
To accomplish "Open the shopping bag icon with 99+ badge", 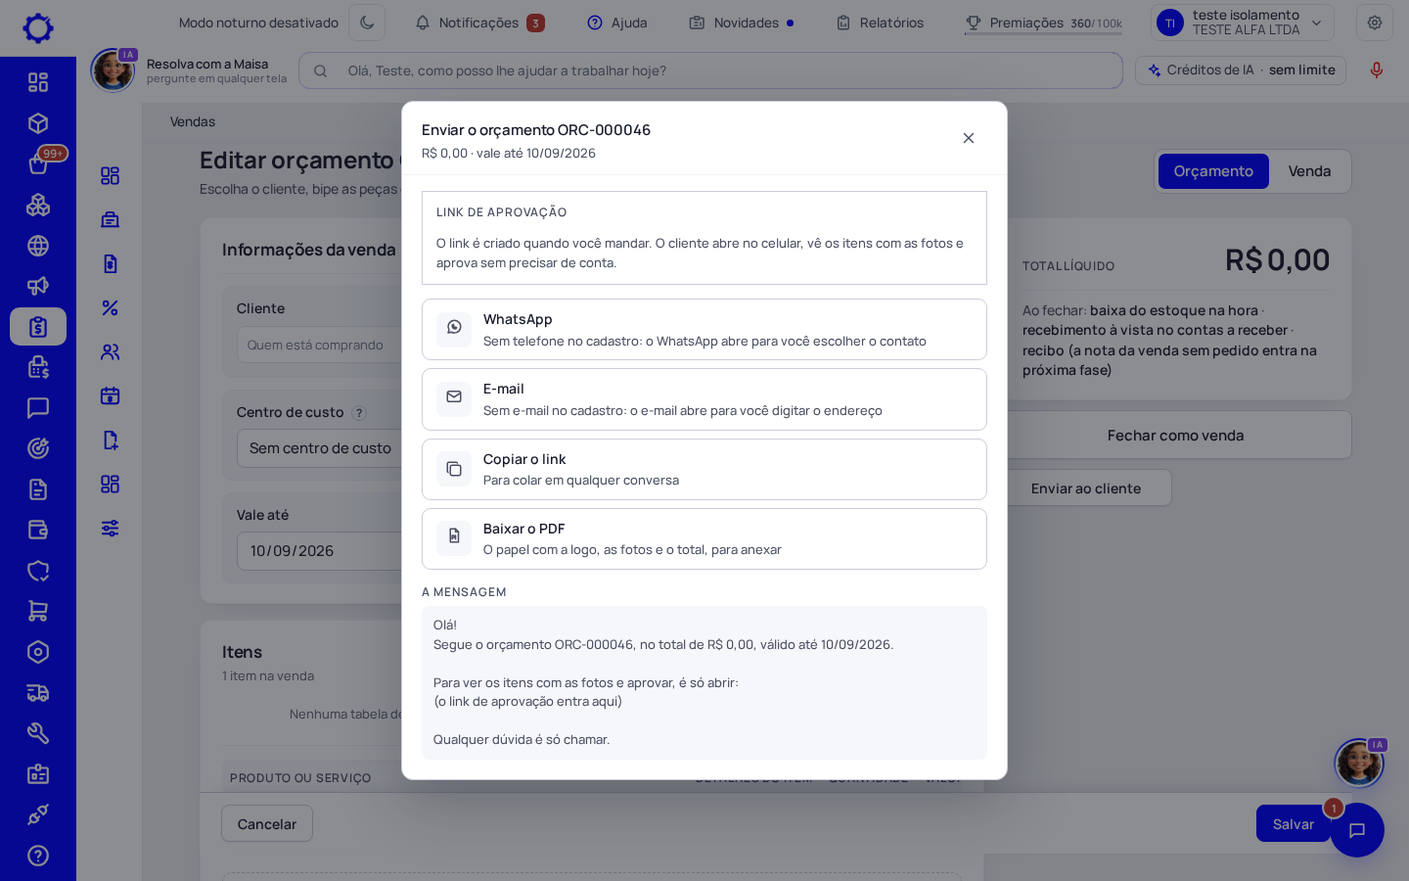I will 38,163.
